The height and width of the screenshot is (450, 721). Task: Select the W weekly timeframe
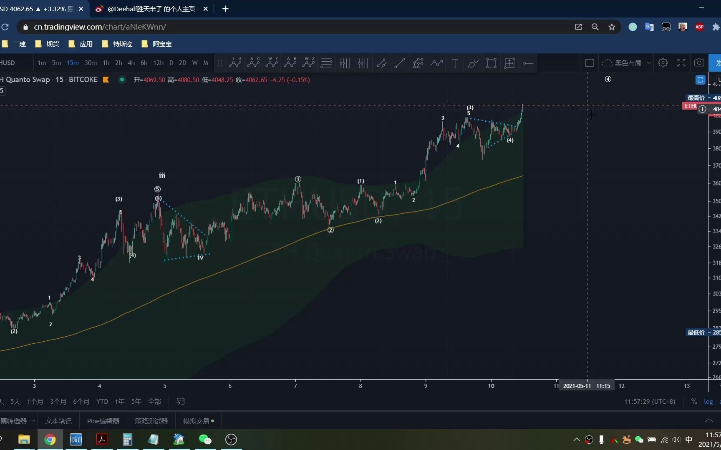pyautogui.click(x=195, y=63)
